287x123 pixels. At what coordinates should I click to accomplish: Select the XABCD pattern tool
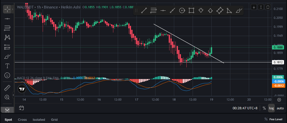click(7, 38)
